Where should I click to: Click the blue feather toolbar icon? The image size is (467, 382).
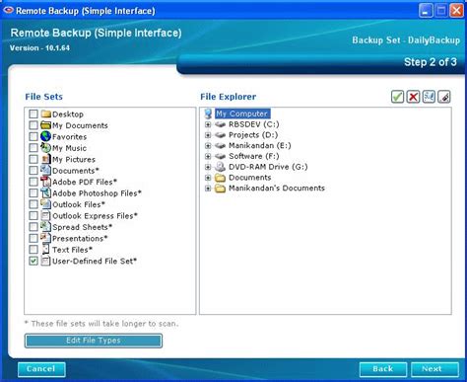[429, 97]
